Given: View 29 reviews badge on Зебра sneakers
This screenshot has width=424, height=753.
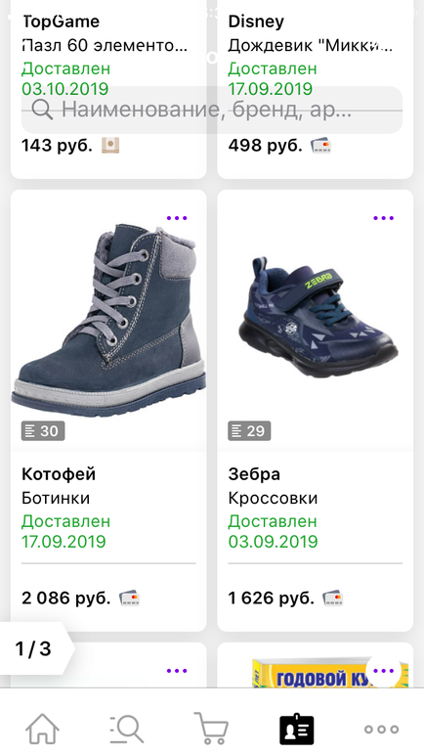Looking at the screenshot, I should click(x=249, y=430).
